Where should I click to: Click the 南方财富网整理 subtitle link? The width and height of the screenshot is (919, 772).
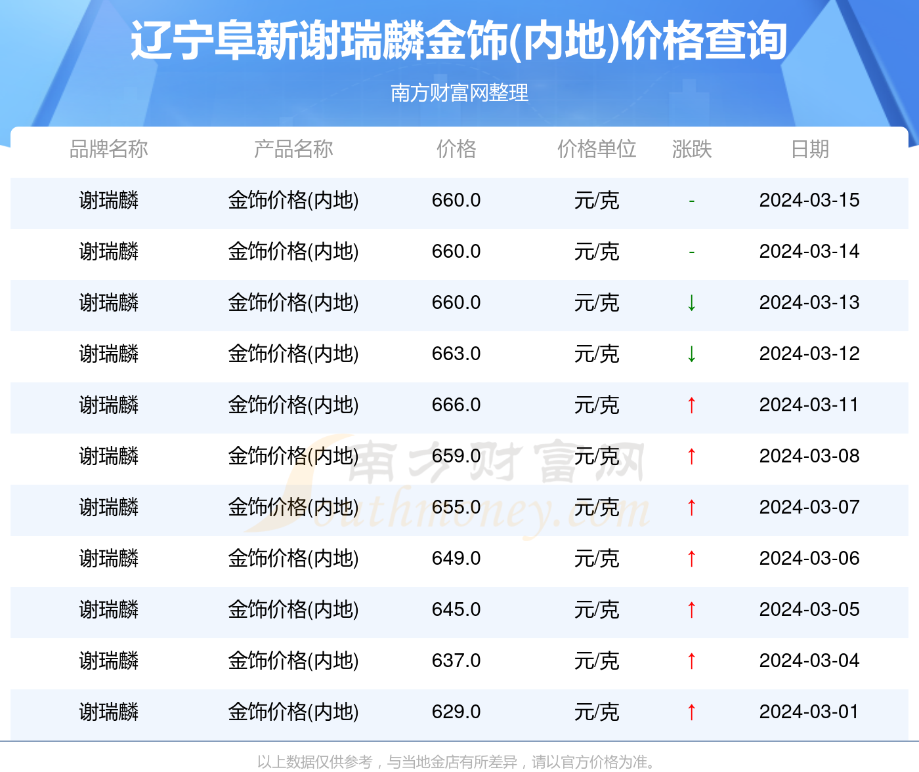tap(460, 93)
